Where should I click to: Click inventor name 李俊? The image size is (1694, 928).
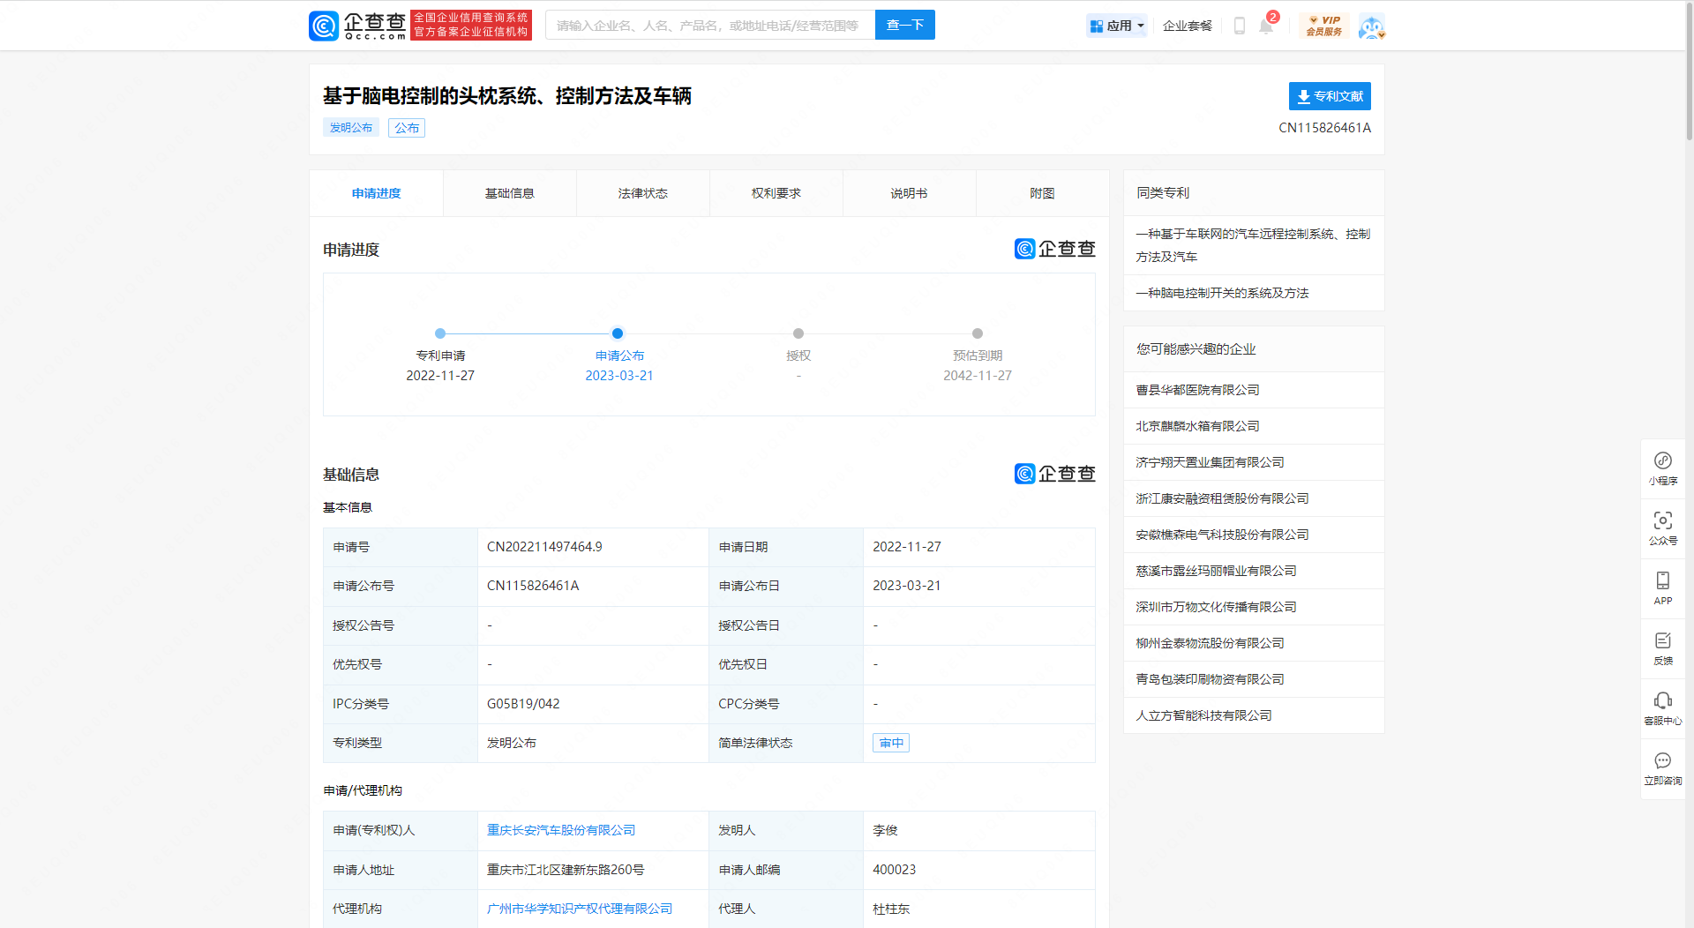[885, 830]
